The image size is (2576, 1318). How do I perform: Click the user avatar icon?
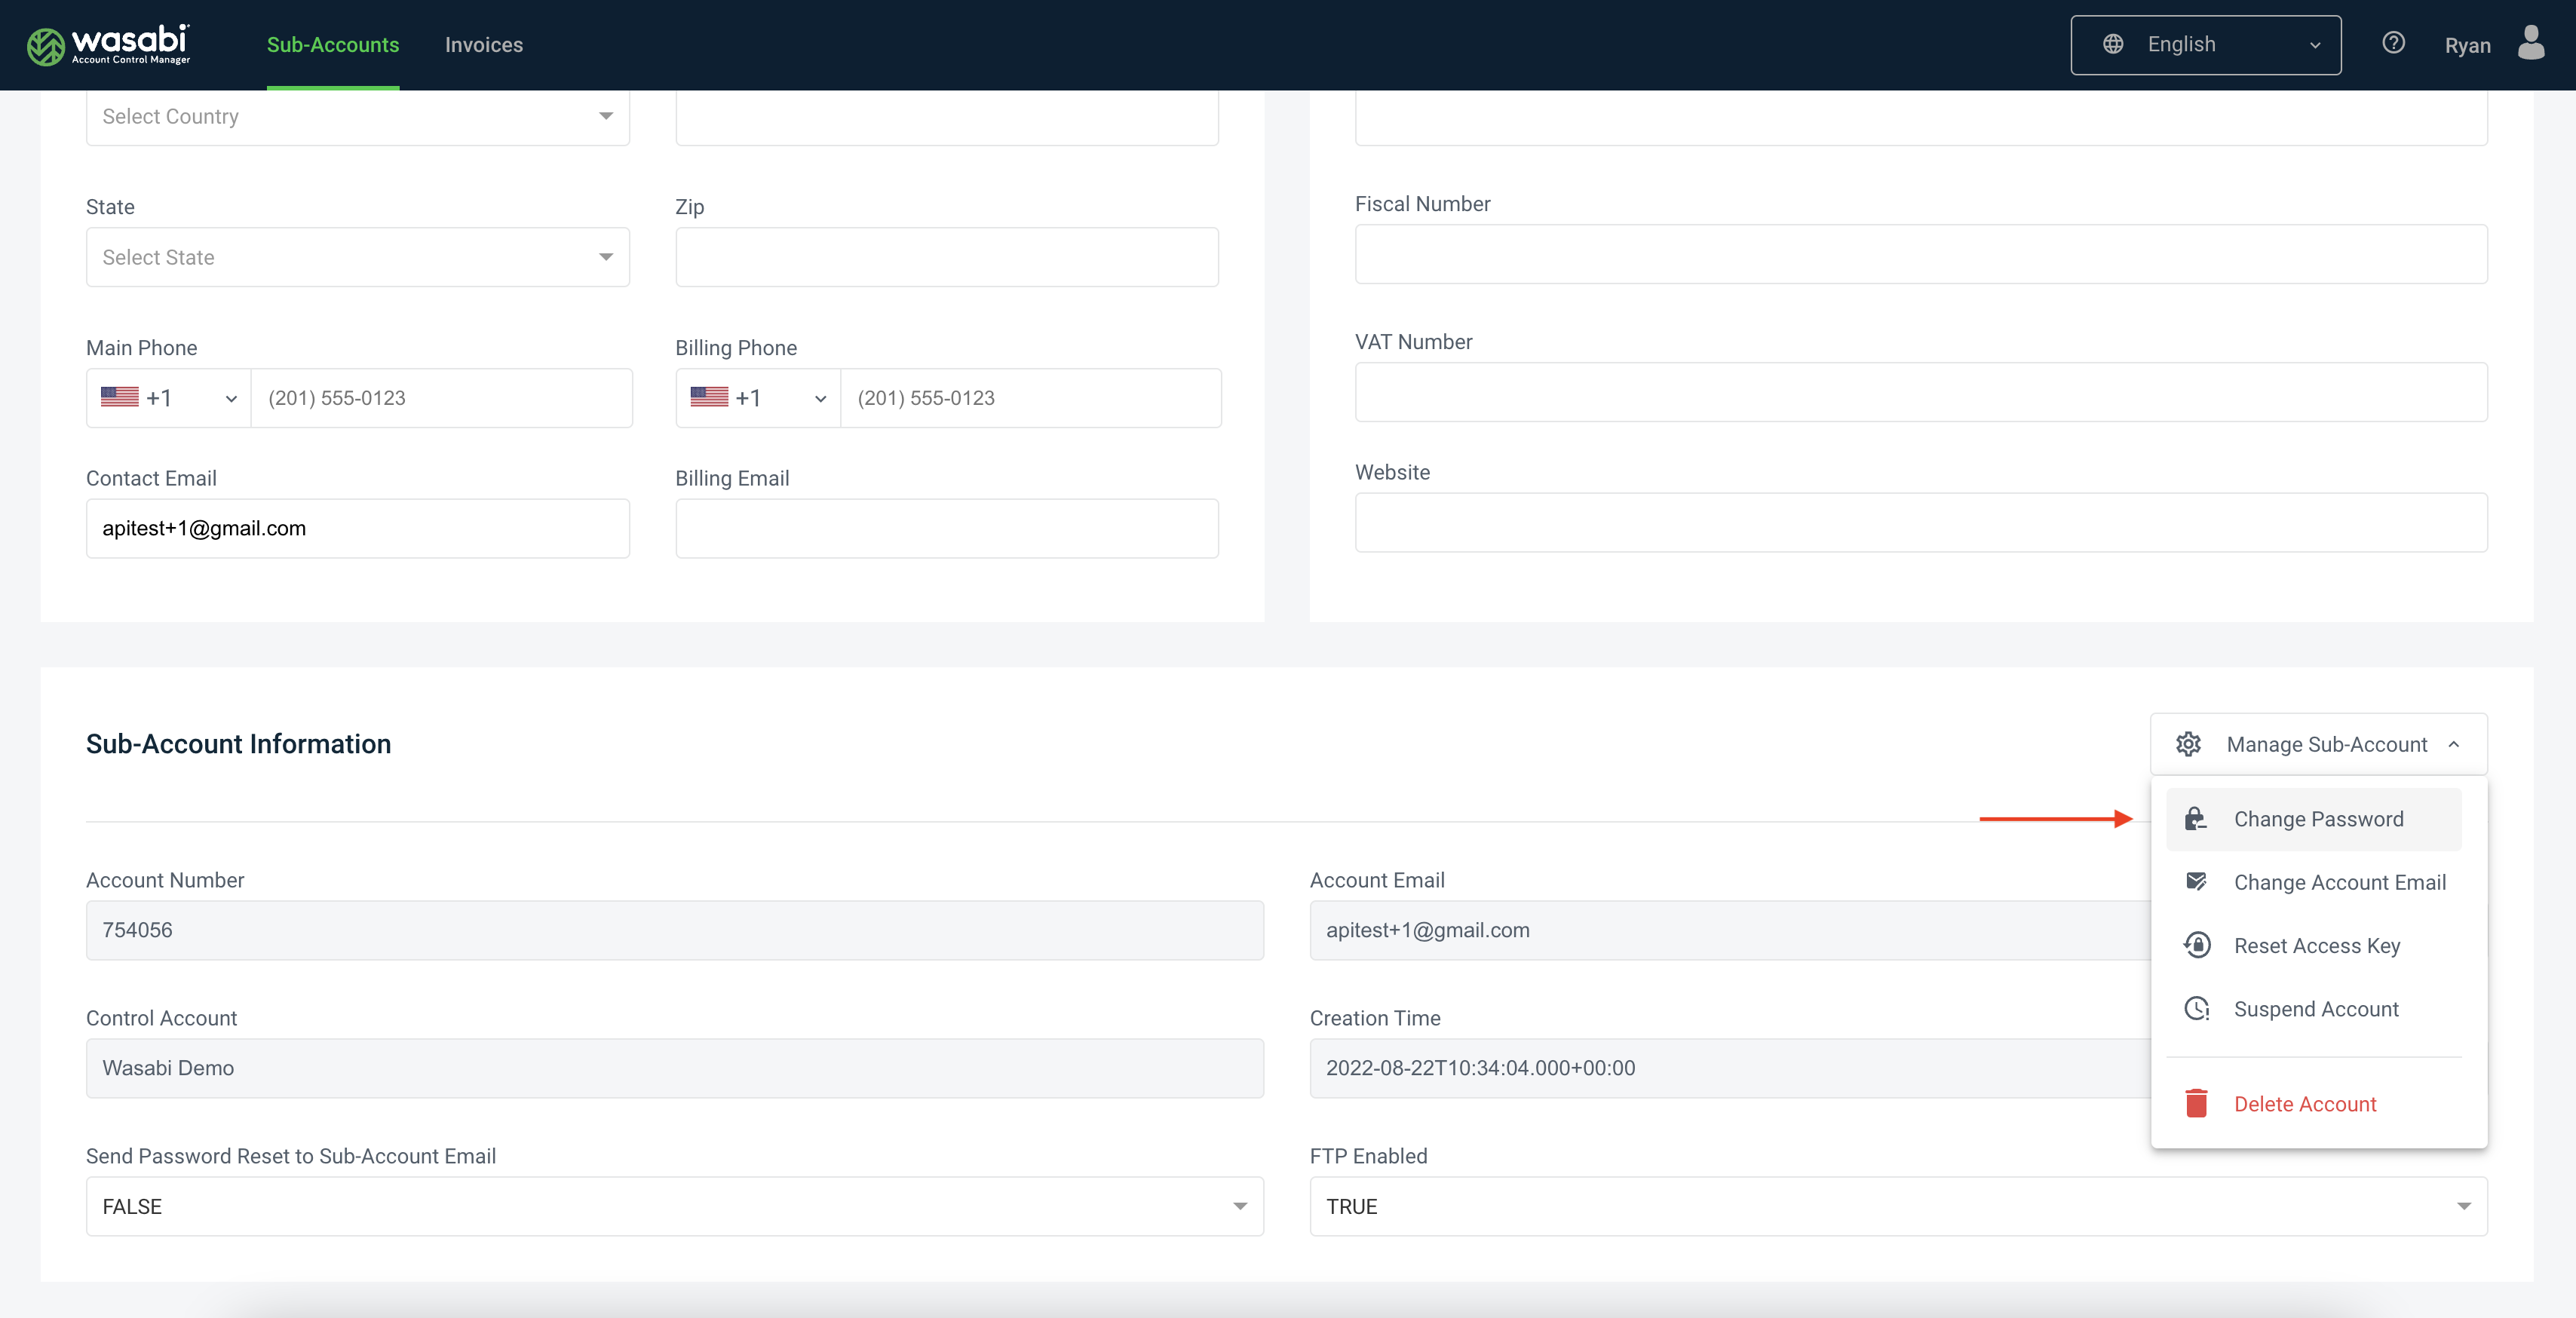pyautogui.click(x=2531, y=43)
